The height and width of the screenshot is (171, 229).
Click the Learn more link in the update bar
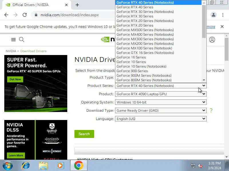211,27
